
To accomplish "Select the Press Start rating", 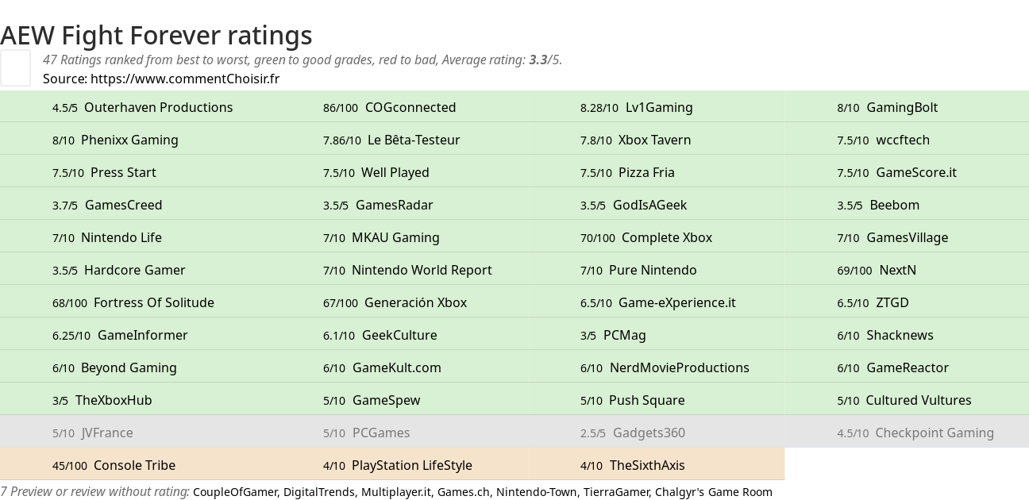I will pos(104,172).
